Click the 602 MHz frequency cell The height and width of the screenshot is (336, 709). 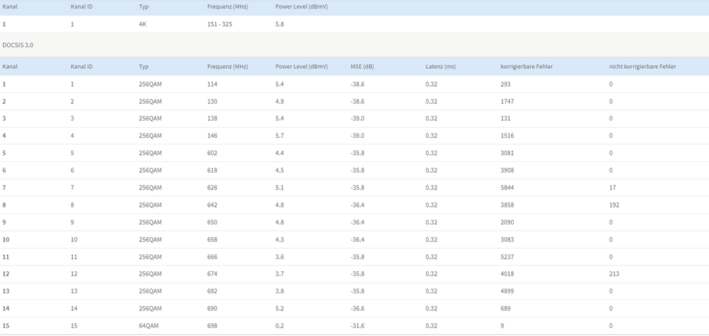(x=212, y=153)
